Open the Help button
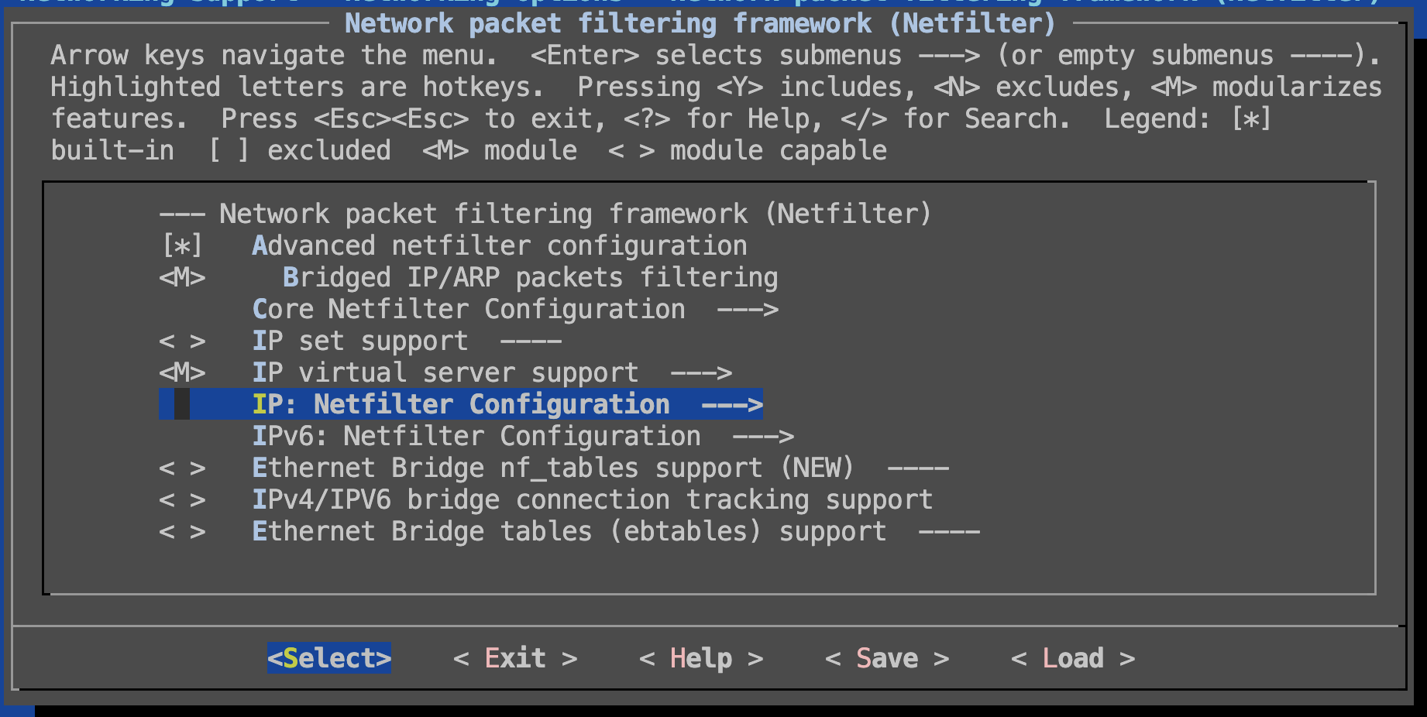The height and width of the screenshot is (717, 1427). [700, 658]
